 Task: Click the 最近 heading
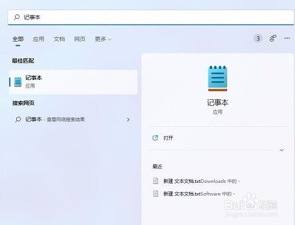click(x=157, y=167)
